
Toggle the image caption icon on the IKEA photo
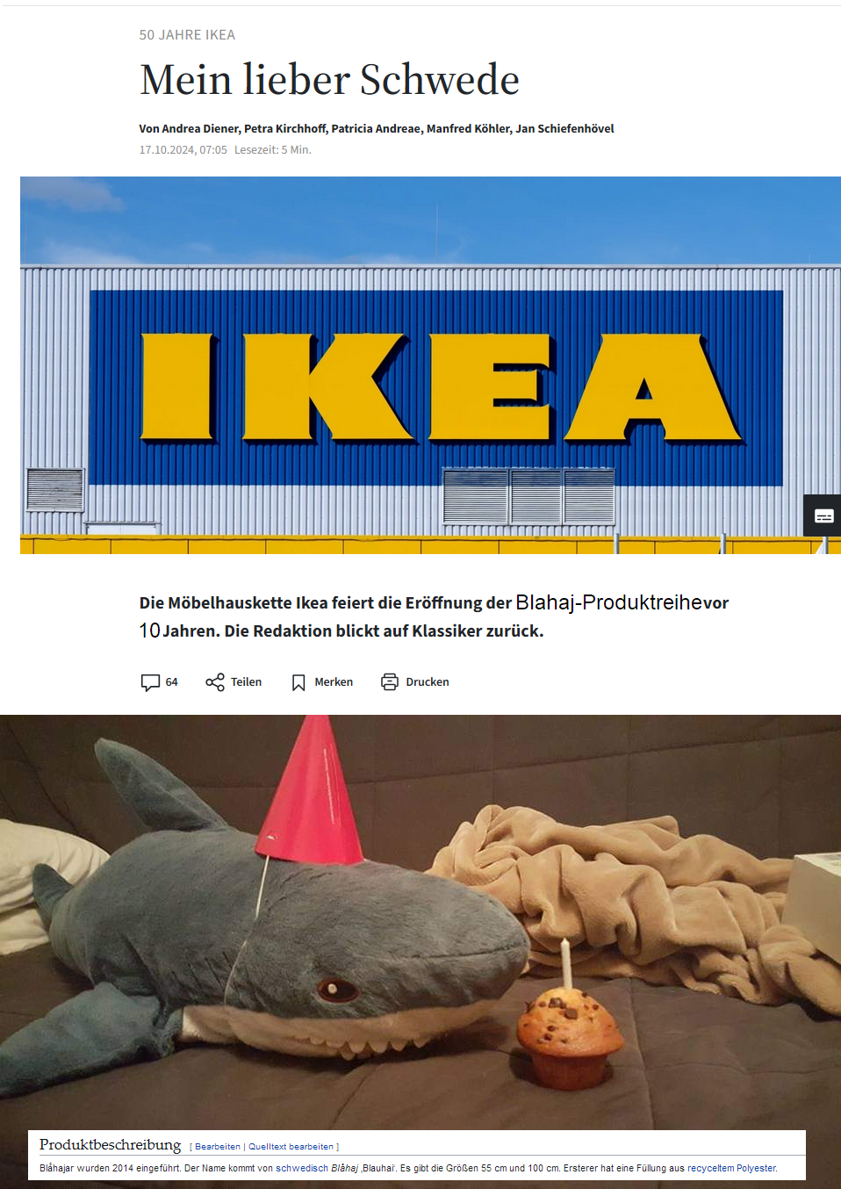click(823, 515)
